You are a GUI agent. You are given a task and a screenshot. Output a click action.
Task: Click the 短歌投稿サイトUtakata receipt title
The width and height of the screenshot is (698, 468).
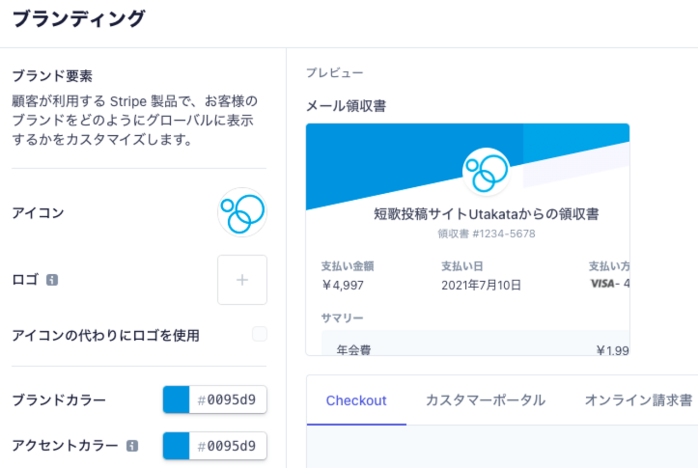(x=486, y=215)
